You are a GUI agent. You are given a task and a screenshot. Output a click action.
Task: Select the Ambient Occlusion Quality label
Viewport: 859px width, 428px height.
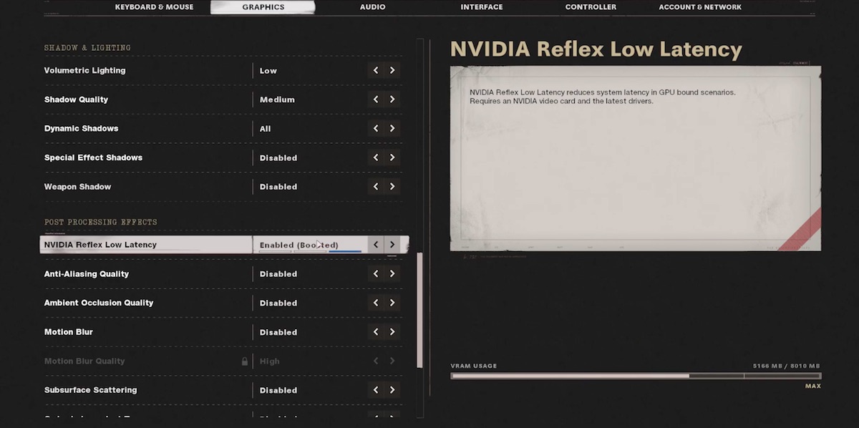point(99,303)
